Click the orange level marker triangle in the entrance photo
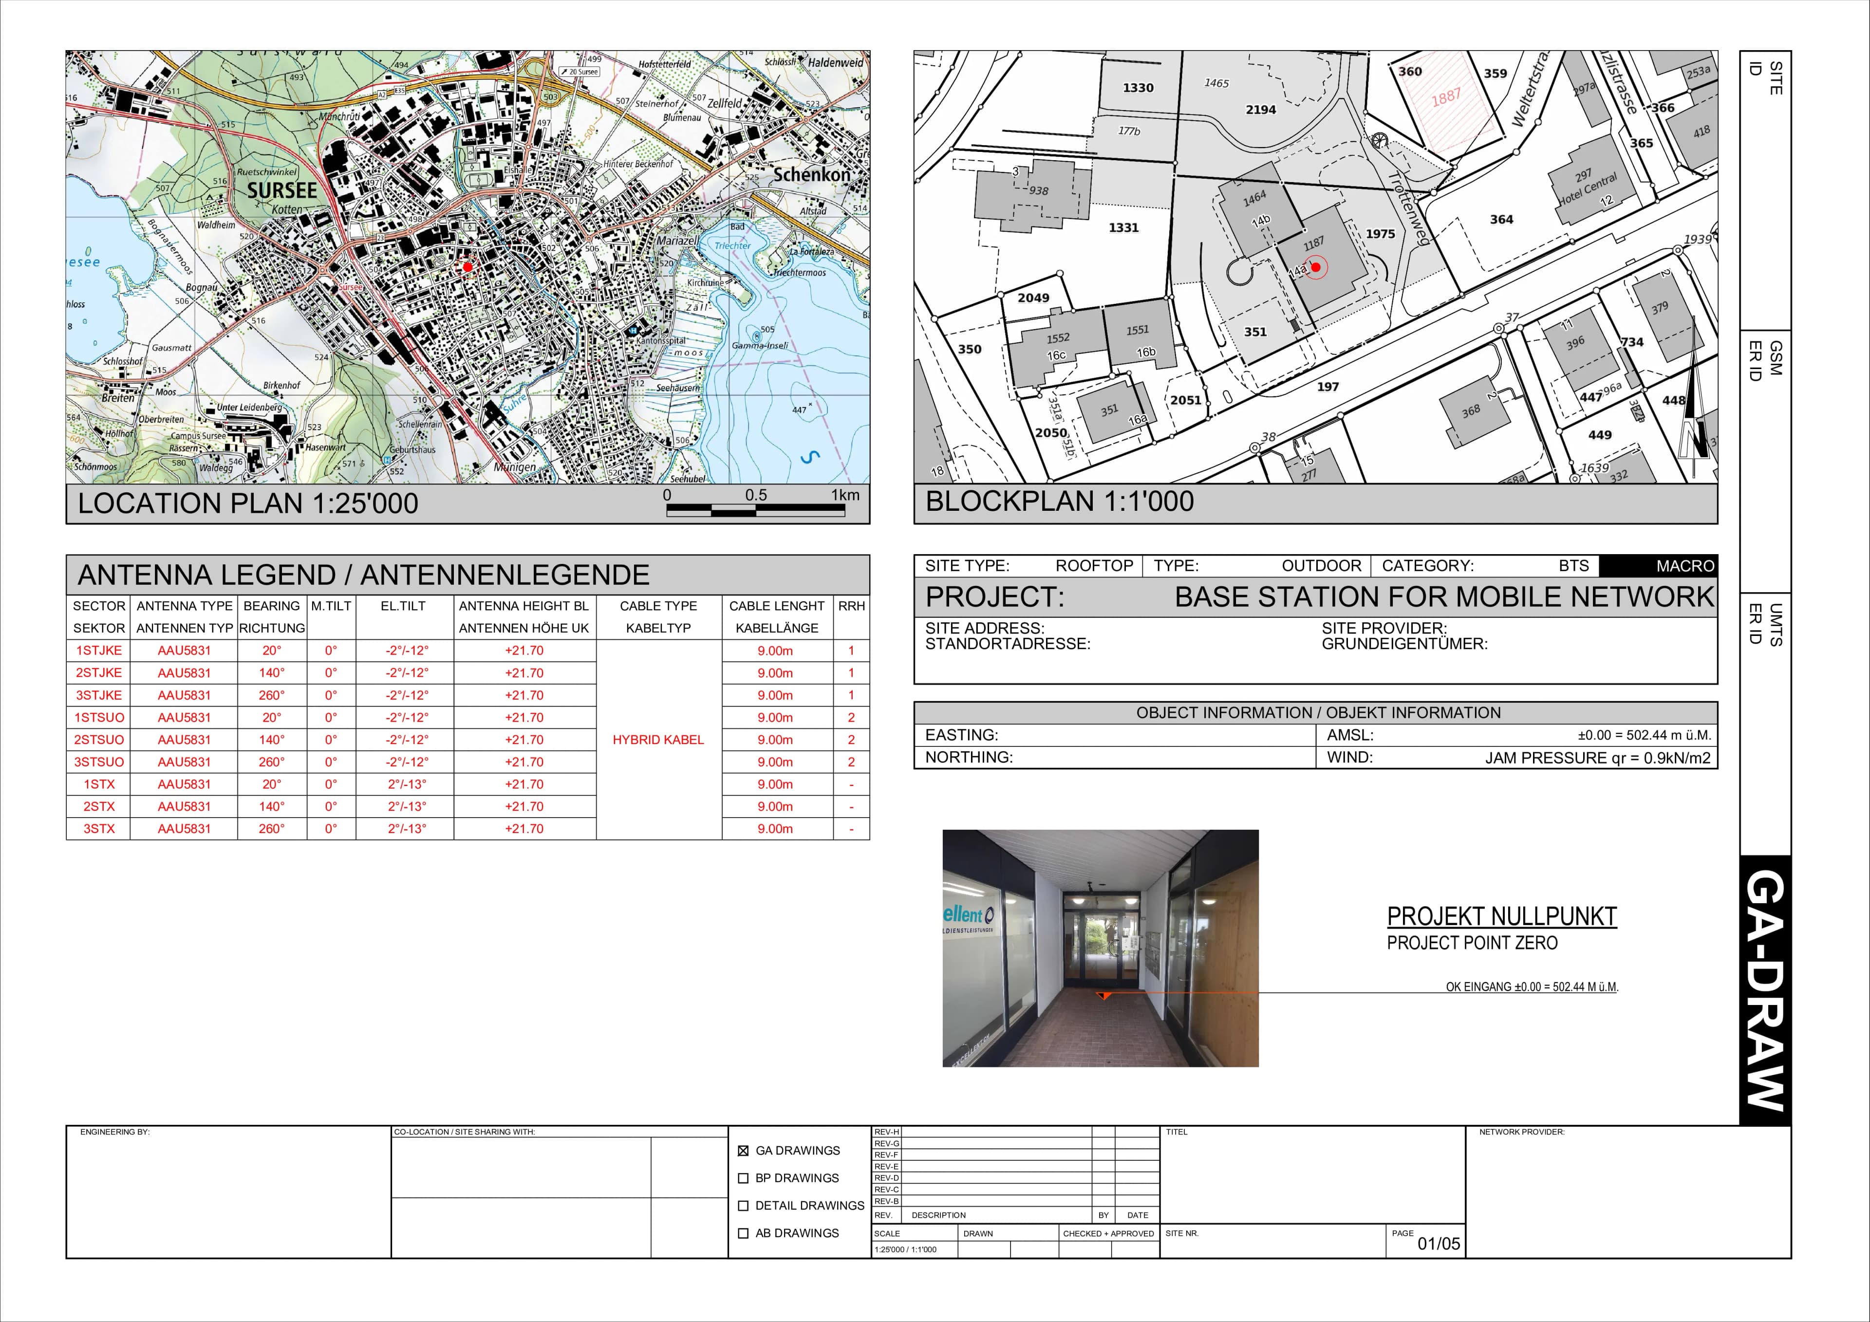Image resolution: width=1870 pixels, height=1322 pixels. (x=1104, y=996)
